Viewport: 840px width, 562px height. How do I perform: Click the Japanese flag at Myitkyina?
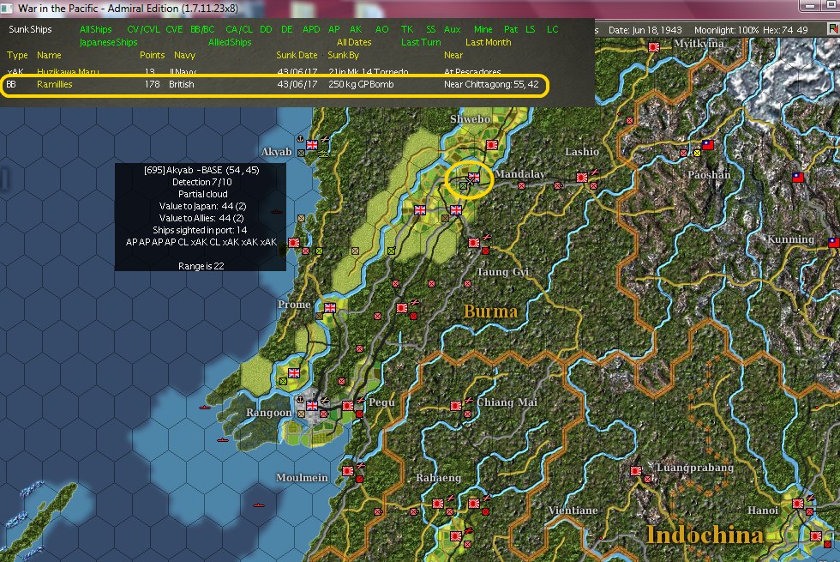(x=653, y=47)
